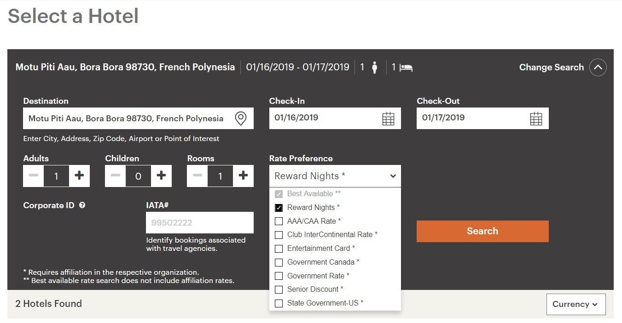Add a room with the plus icon

pos(243,176)
